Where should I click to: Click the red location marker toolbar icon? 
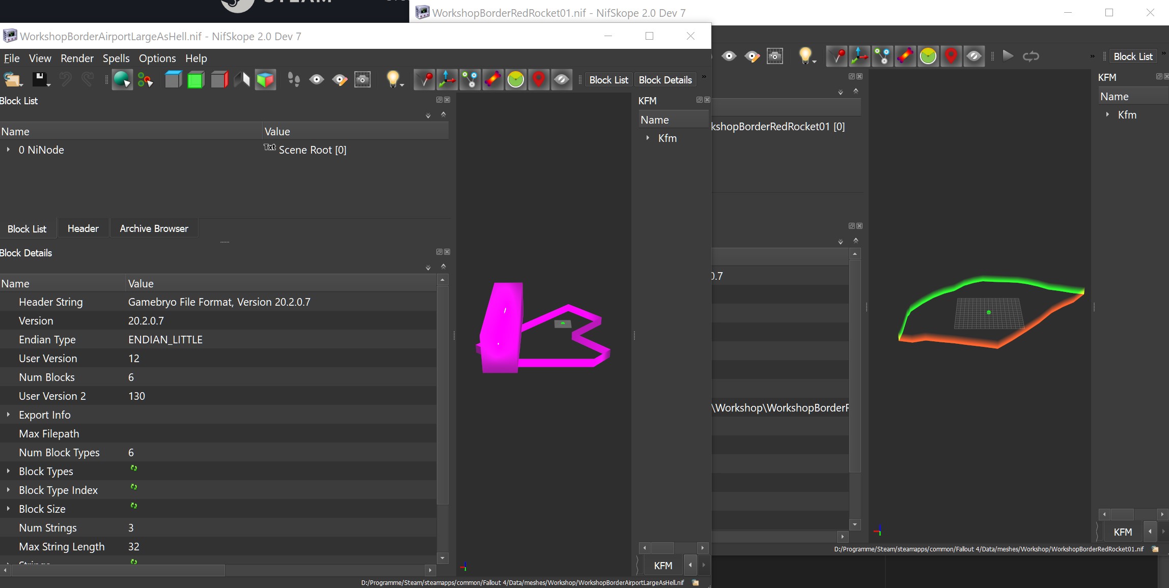(x=538, y=80)
